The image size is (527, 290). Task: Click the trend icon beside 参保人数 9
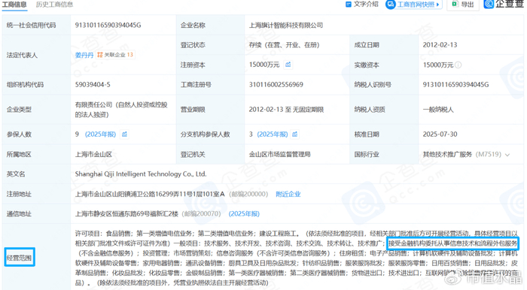(x=124, y=134)
